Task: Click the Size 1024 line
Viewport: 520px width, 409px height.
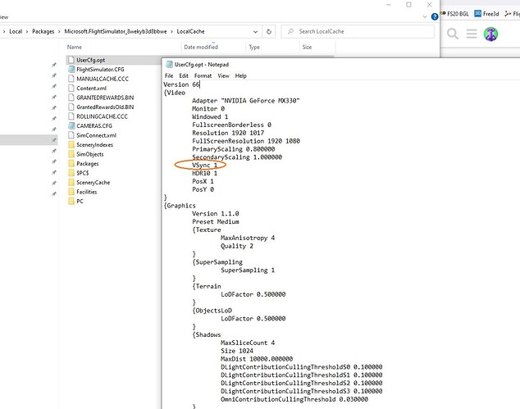Action: (x=237, y=351)
